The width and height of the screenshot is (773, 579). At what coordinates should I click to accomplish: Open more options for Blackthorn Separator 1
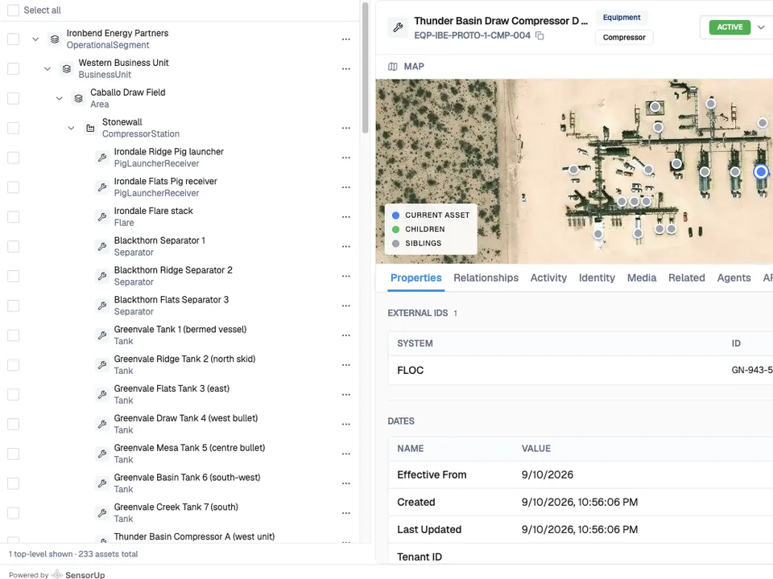point(346,246)
